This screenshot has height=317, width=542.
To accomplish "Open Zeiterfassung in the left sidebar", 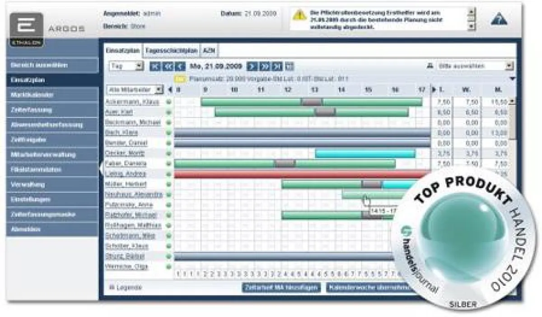I will coord(52,110).
